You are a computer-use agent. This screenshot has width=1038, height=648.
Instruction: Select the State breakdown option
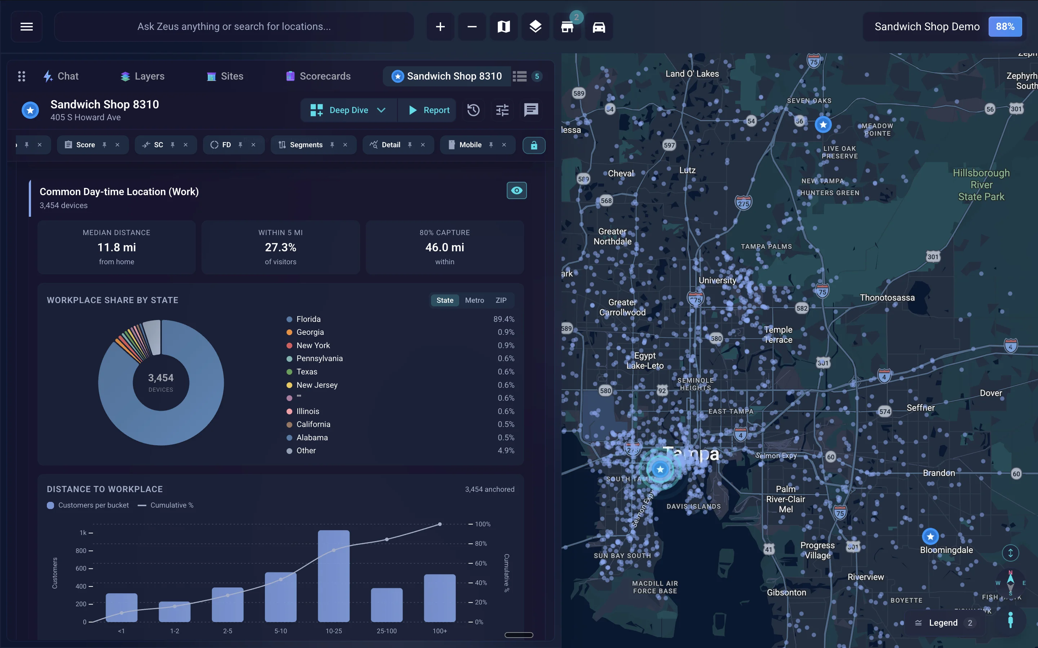pyautogui.click(x=445, y=301)
